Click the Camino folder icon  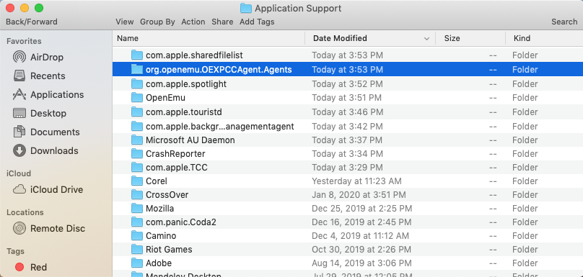coord(137,235)
